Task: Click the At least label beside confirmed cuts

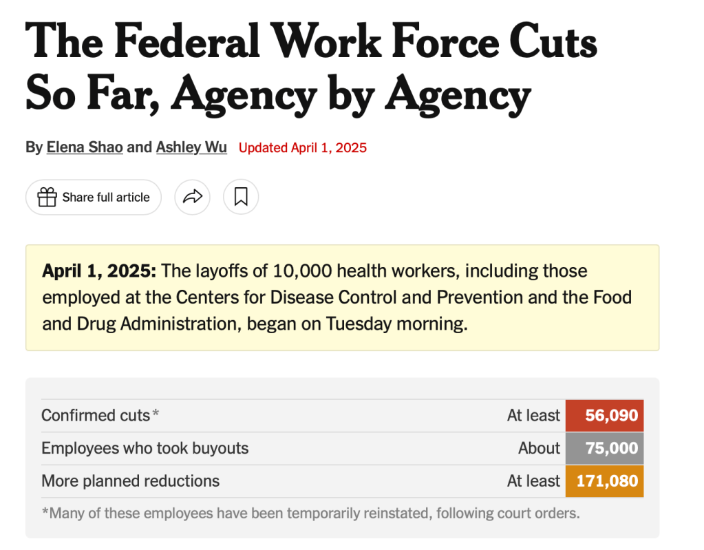Action: tap(533, 415)
